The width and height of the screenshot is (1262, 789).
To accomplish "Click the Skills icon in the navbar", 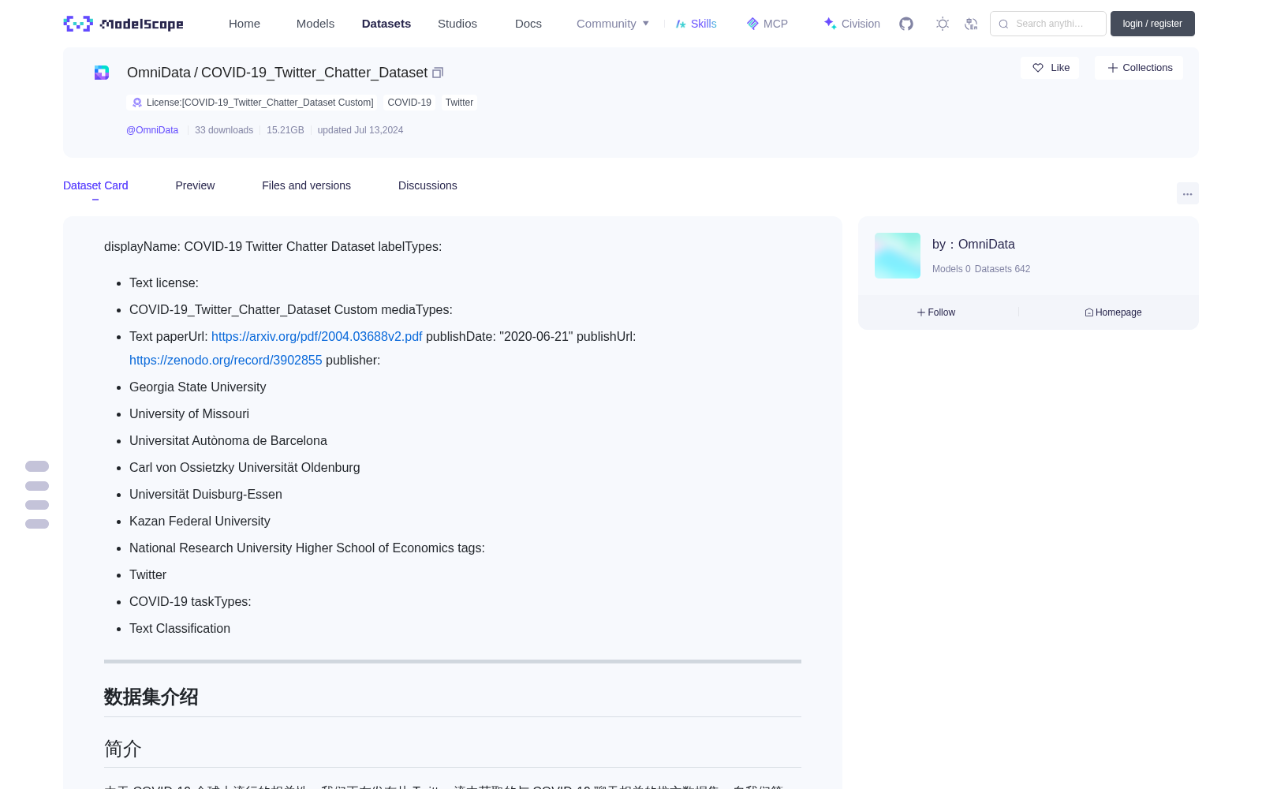I will 681,24.
